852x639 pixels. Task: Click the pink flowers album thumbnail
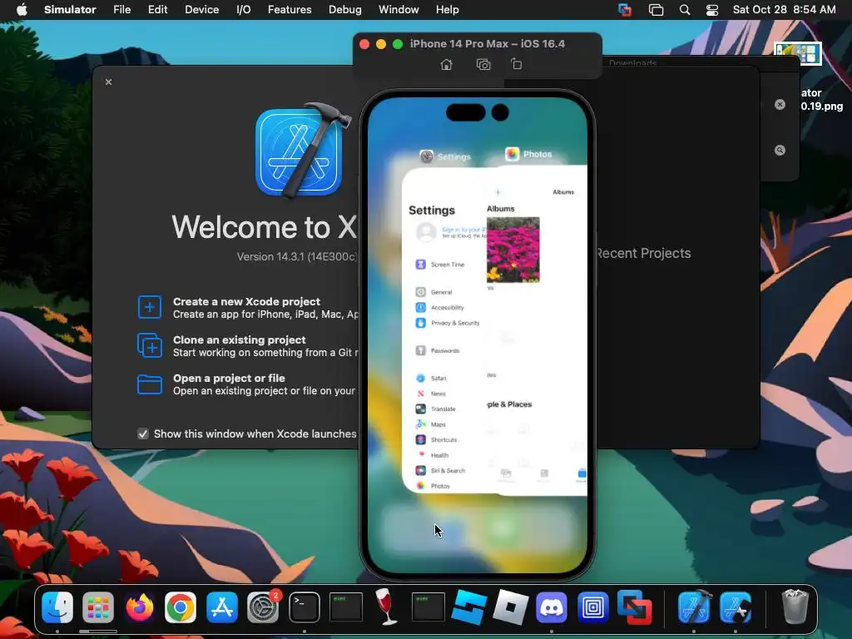coord(513,250)
